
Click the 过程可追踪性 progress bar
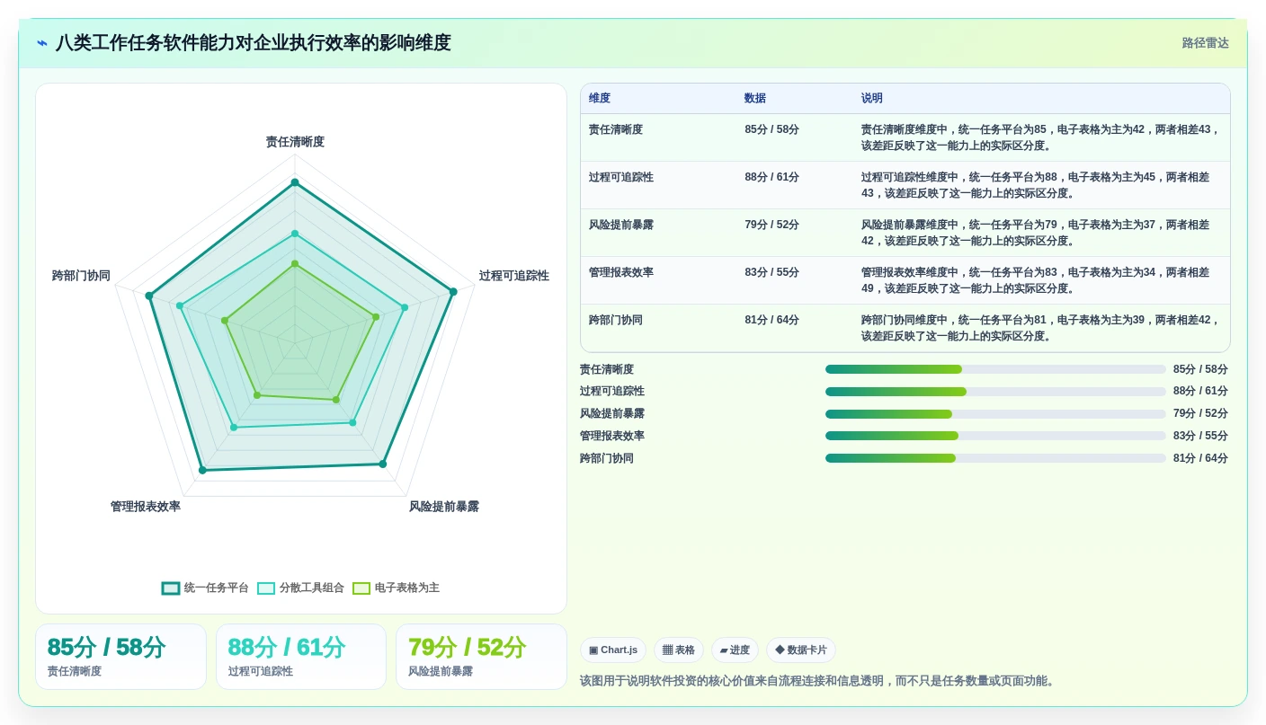(995, 392)
